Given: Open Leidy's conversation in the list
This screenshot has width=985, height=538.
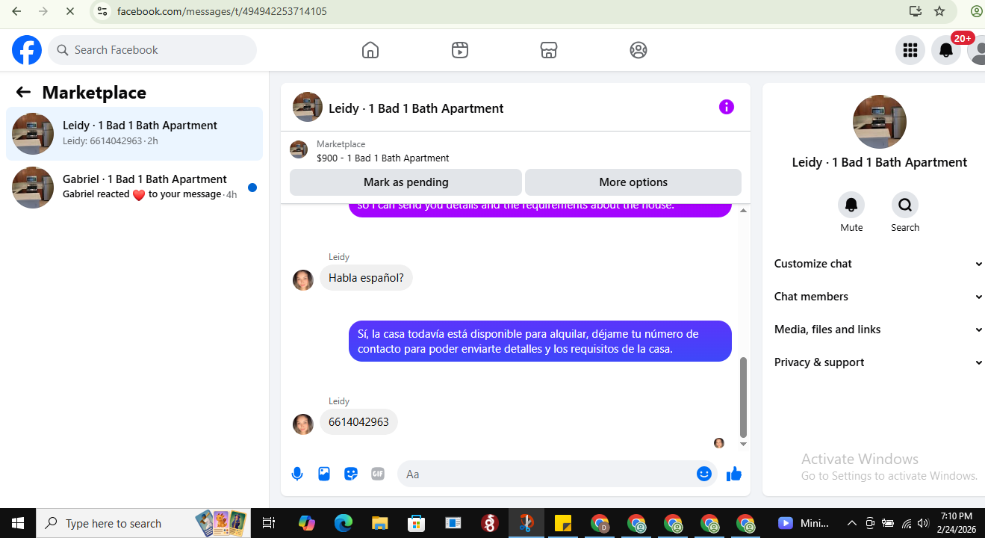Looking at the screenshot, I should (x=134, y=134).
